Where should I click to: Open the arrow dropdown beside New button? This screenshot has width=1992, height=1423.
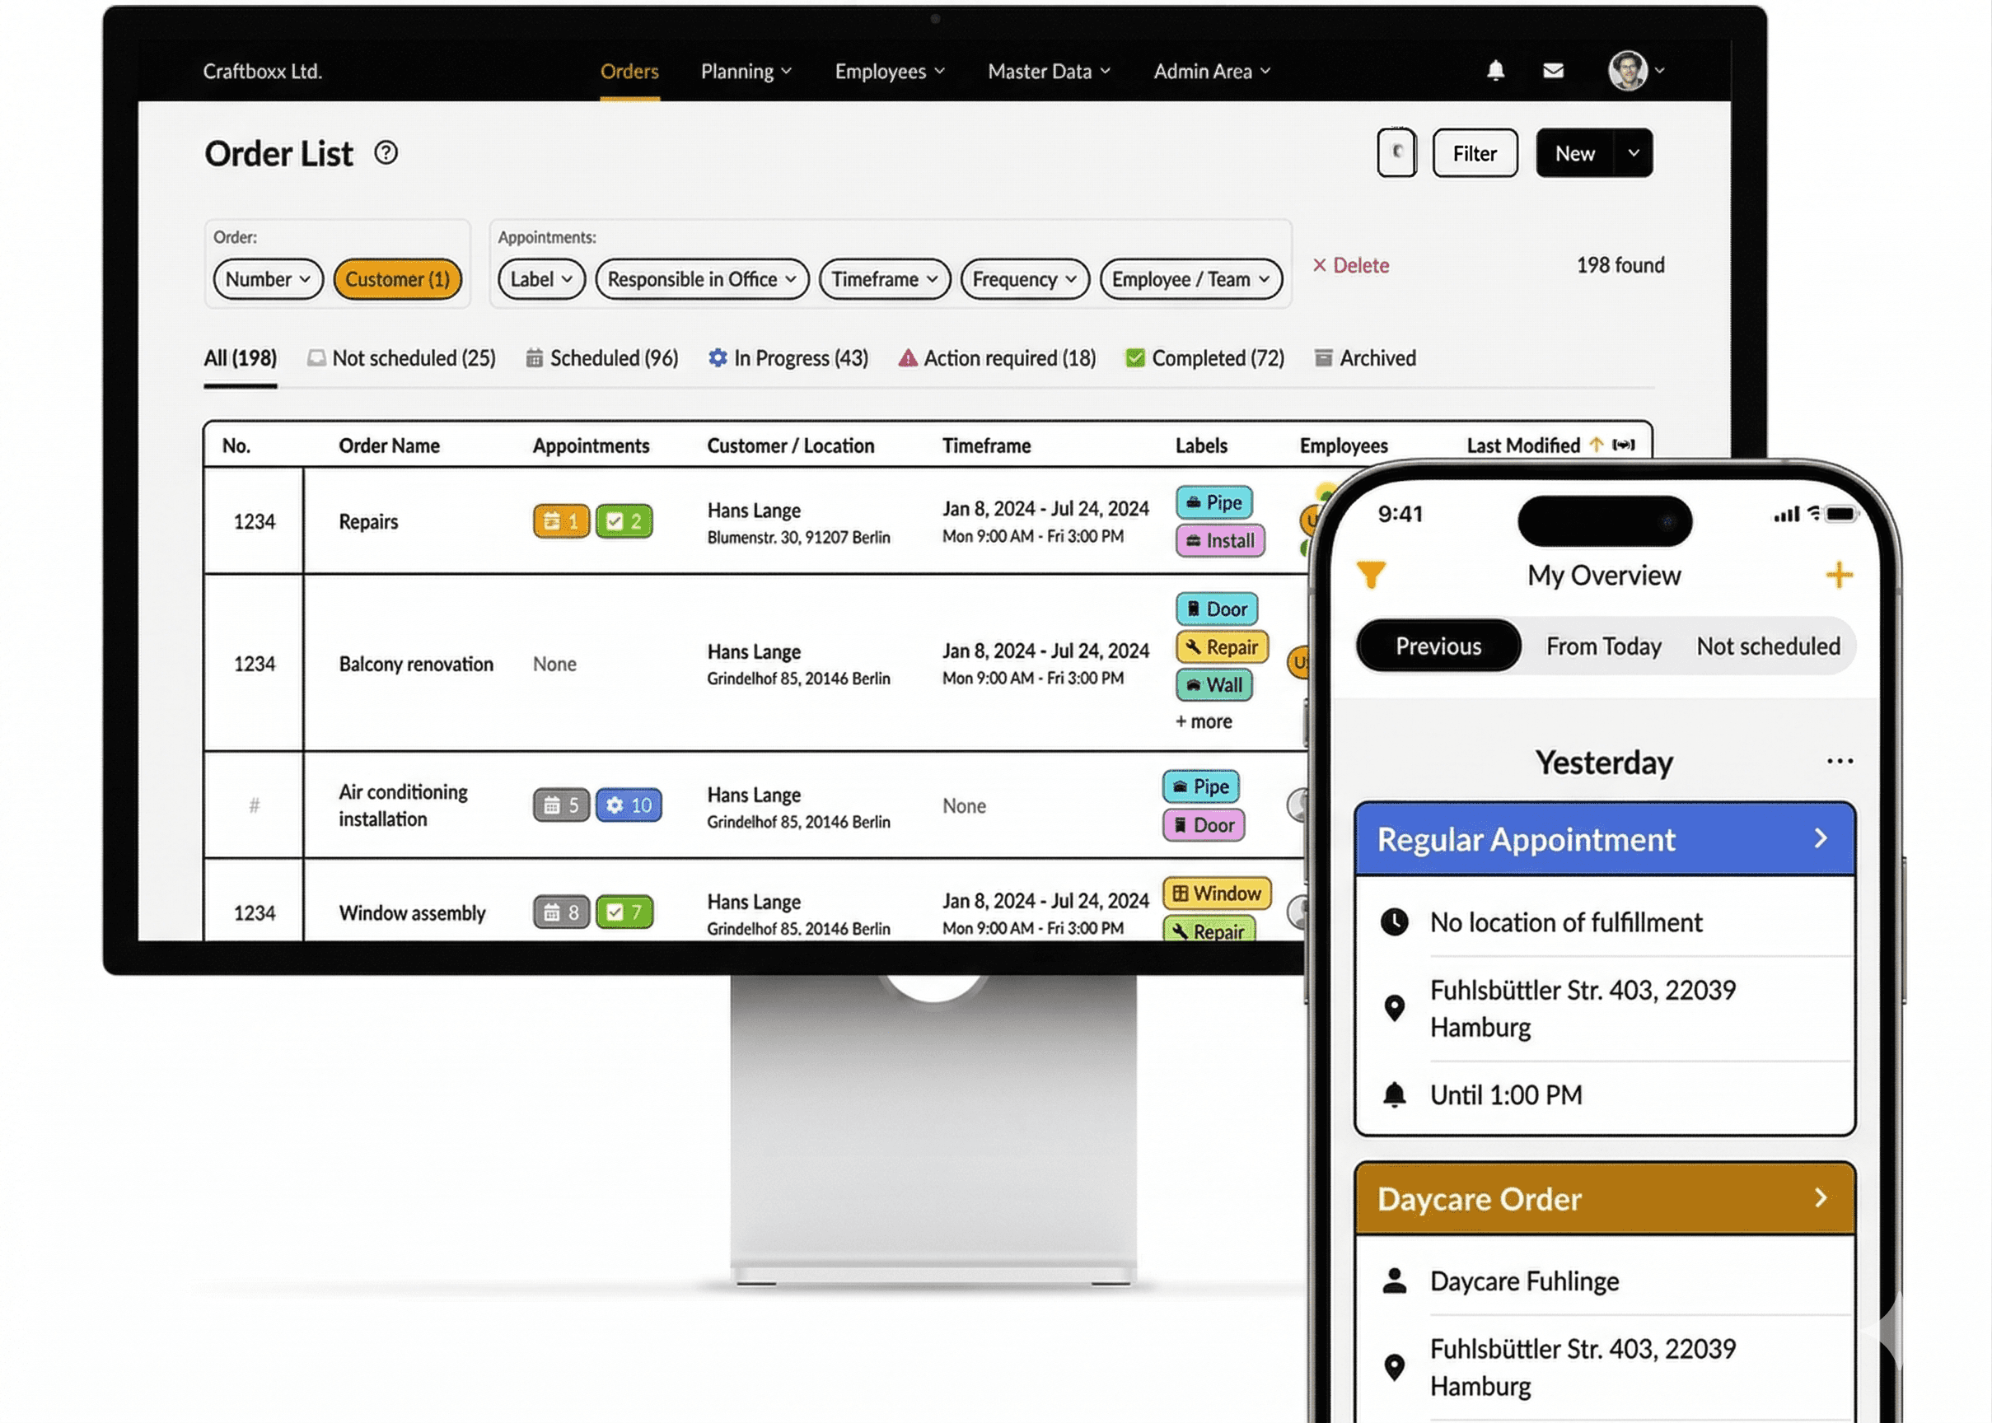pos(1634,153)
